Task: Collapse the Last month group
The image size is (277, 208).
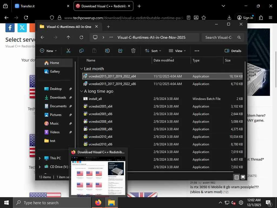Action: pos(81,69)
